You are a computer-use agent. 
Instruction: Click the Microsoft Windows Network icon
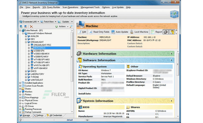pos(26,33)
